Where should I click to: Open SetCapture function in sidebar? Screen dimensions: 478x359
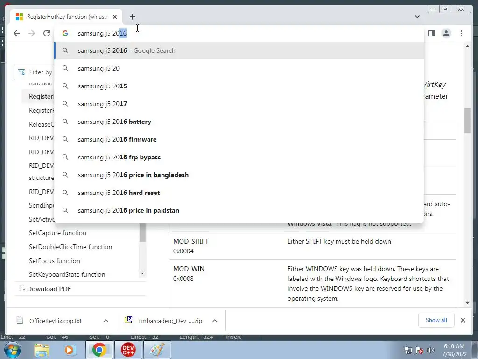[57, 233]
